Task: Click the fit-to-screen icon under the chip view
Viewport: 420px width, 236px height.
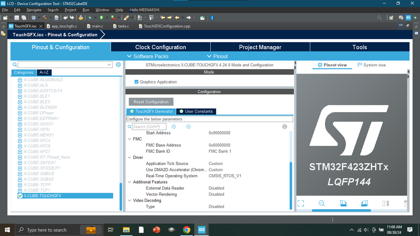Action: [301, 203]
